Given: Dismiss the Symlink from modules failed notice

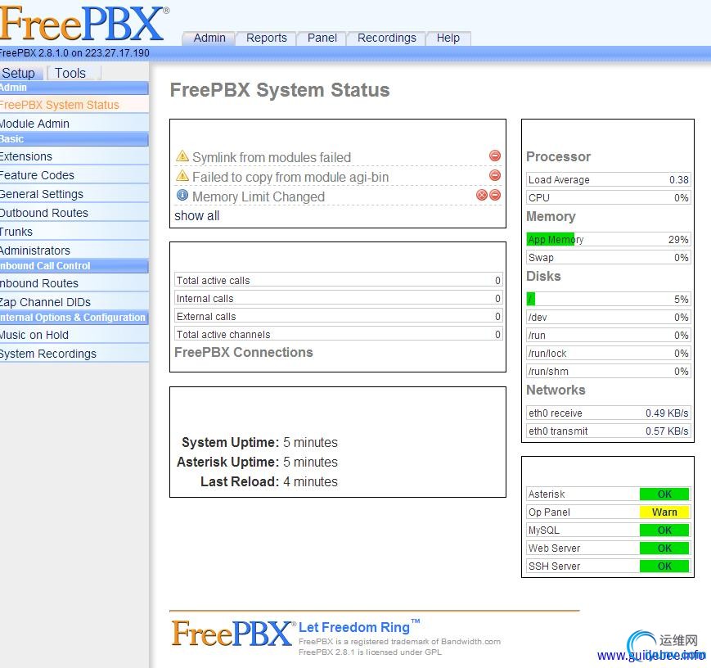Looking at the screenshot, I should (x=495, y=156).
